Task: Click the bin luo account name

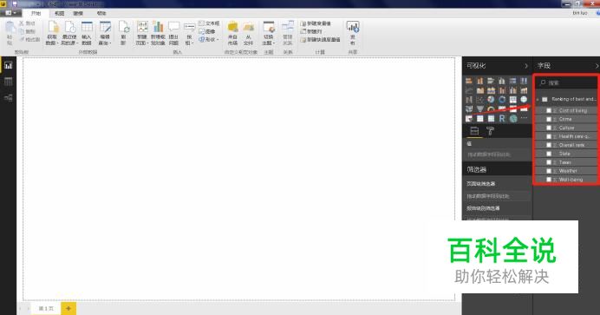Action: 580,13
